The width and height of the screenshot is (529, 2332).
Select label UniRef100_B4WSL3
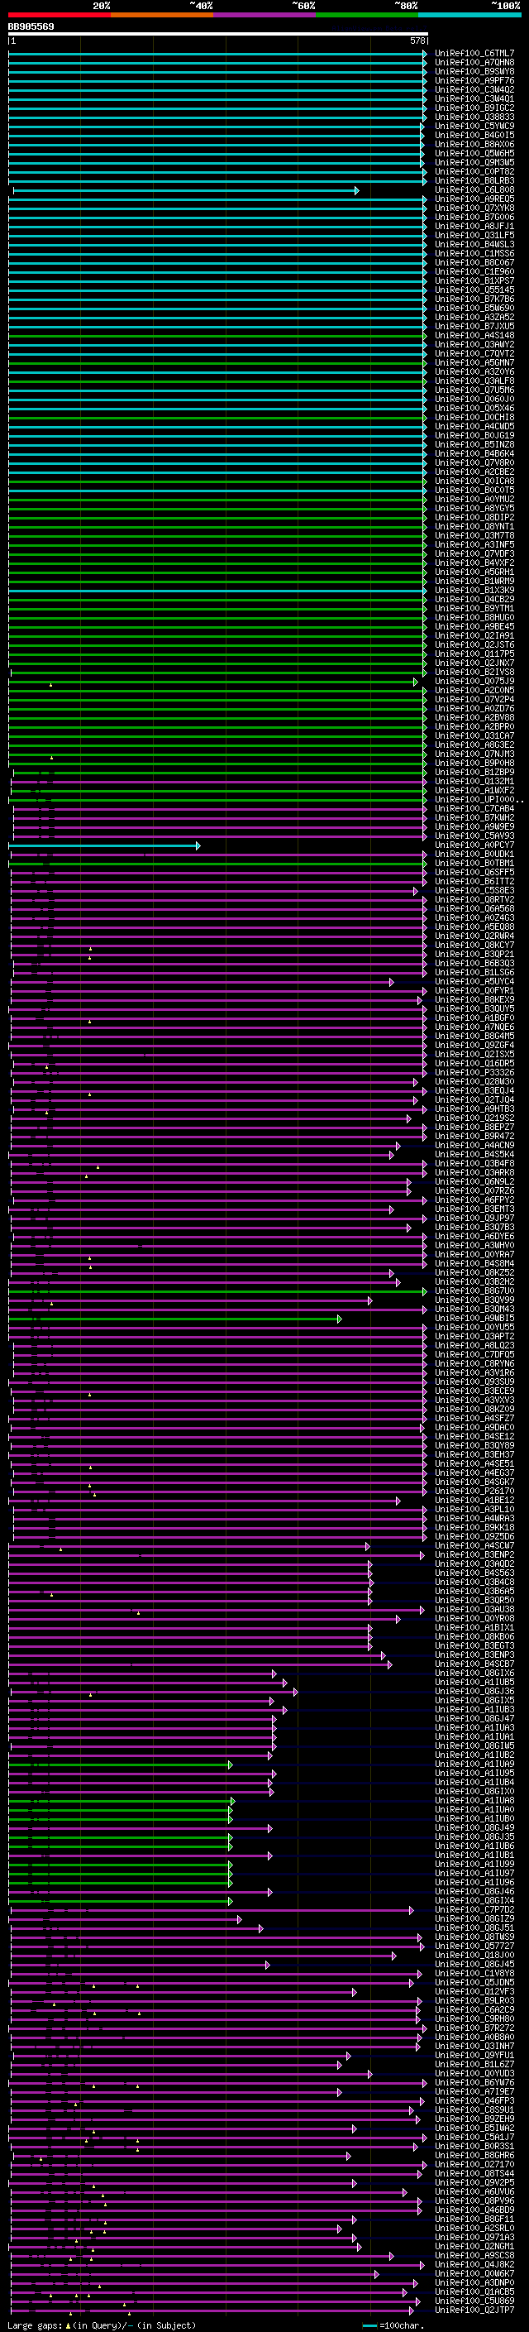pyautogui.click(x=474, y=244)
